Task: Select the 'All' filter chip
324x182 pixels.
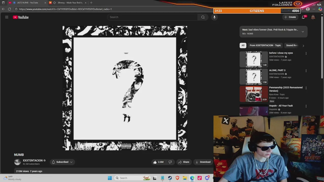Action: (x=243, y=45)
